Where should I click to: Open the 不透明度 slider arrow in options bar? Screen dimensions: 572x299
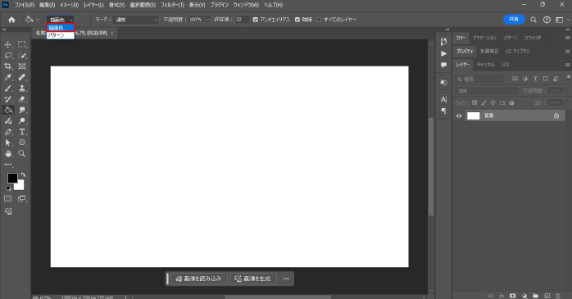pos(207,20)
